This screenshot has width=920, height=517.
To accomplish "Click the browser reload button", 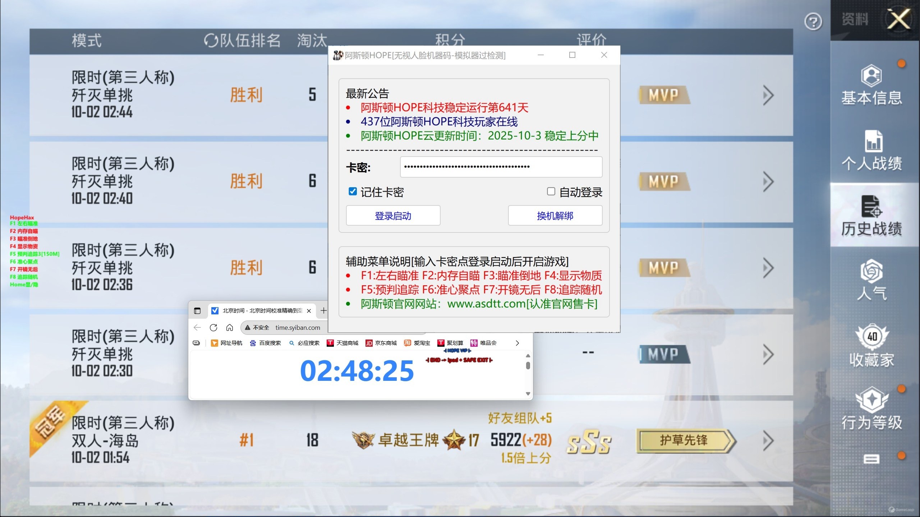I will coord(213,328).
